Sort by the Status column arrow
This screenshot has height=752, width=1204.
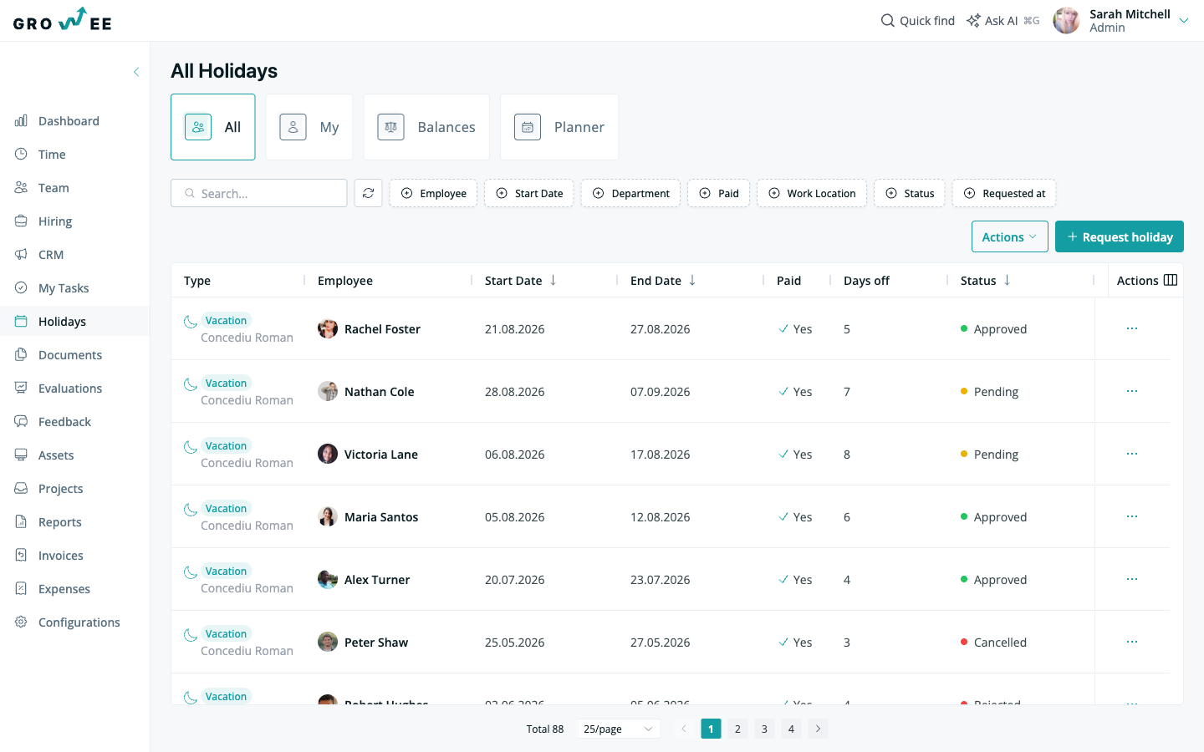[1007, 281]
